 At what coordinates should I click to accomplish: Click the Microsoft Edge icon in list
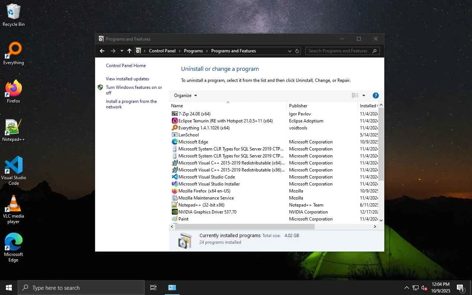coord(175,142)
